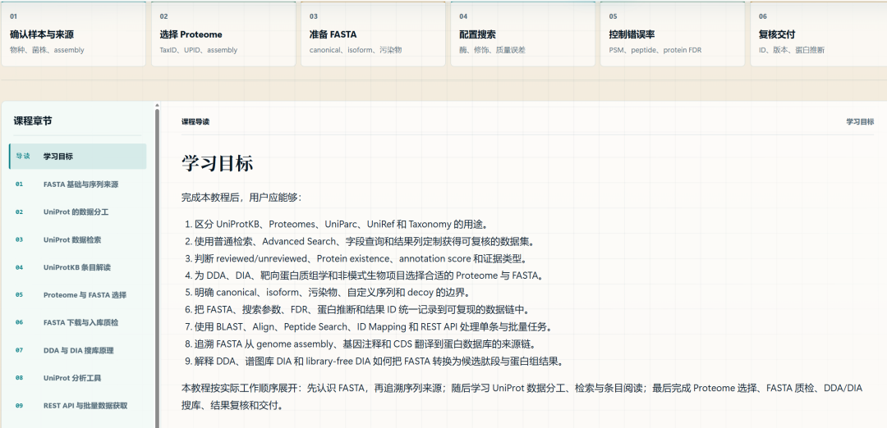Image resolution: width=887 pixels, height=428 pixels.
Task: Go to chapter 01 FASTA 基础与序列来源
Action: (x=77, y=184)
